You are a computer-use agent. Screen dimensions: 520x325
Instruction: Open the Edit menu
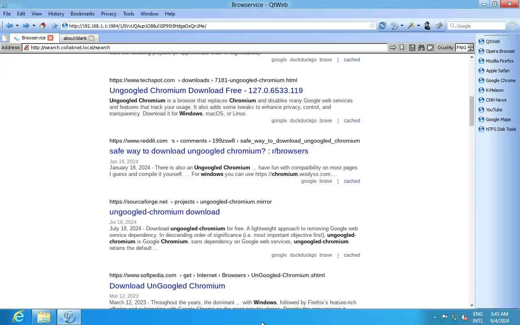[x=21, y=13]
